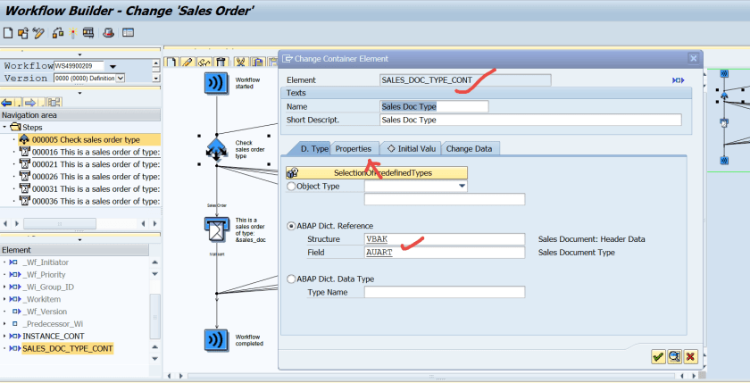Screen dimensions: 750x383
Task: Click the Workflow started step icon
Action: pyautogui.click(x=217, y=82)
